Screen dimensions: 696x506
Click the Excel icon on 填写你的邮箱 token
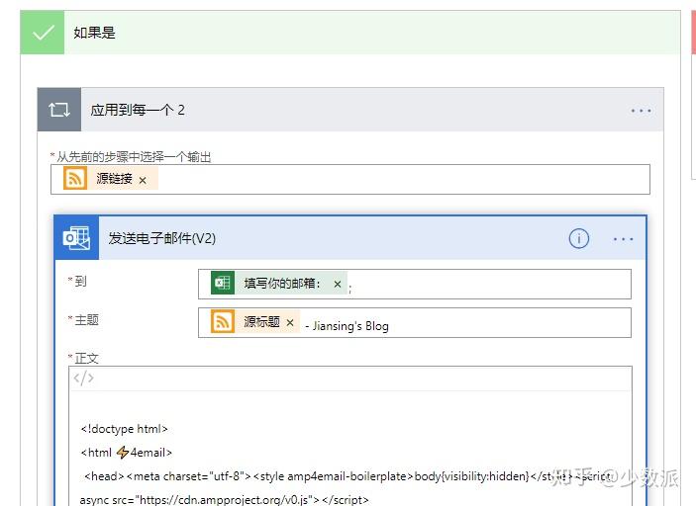(223, 283)
